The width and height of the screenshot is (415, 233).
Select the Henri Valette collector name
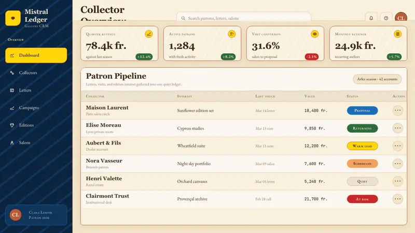coord(104,178)
